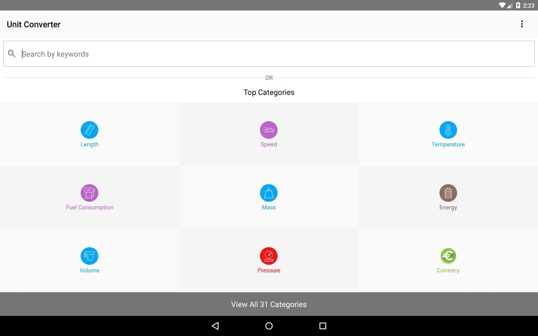The image size is (538, 336).
Task: Tap the Currency euro icon
Action: [448, 256]
